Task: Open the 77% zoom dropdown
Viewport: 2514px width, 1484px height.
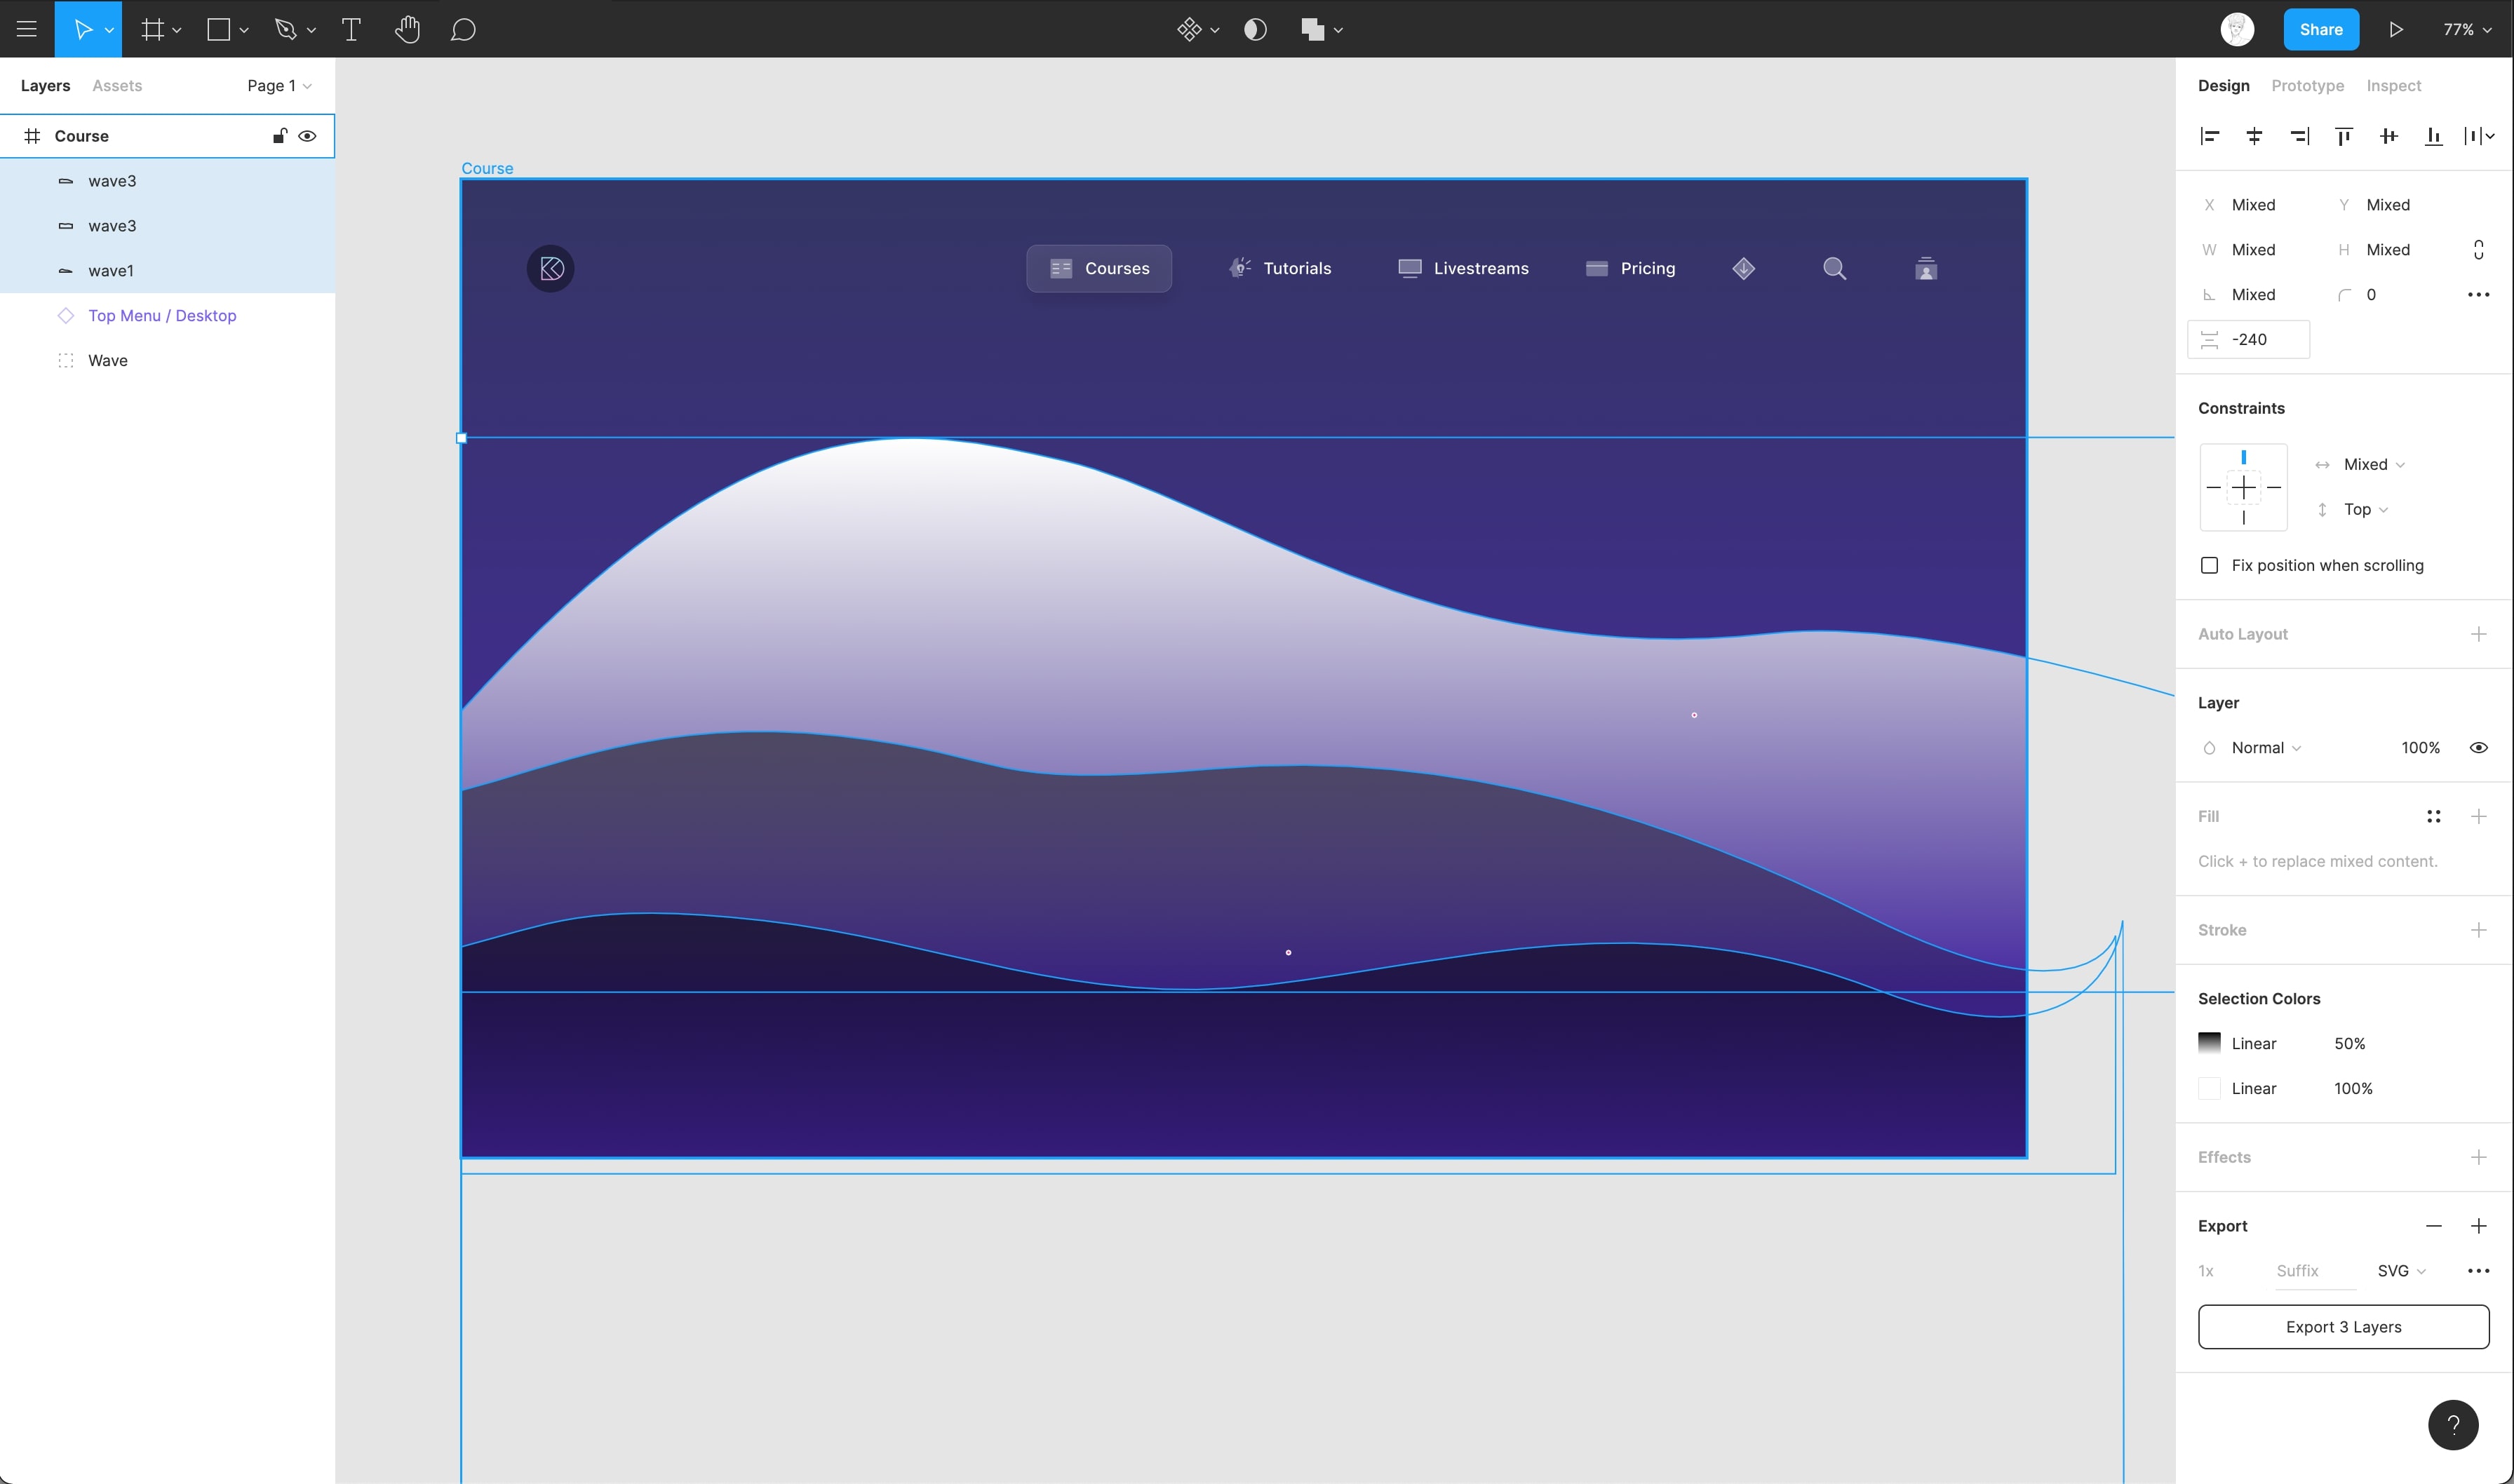Action: point(2466,29)
